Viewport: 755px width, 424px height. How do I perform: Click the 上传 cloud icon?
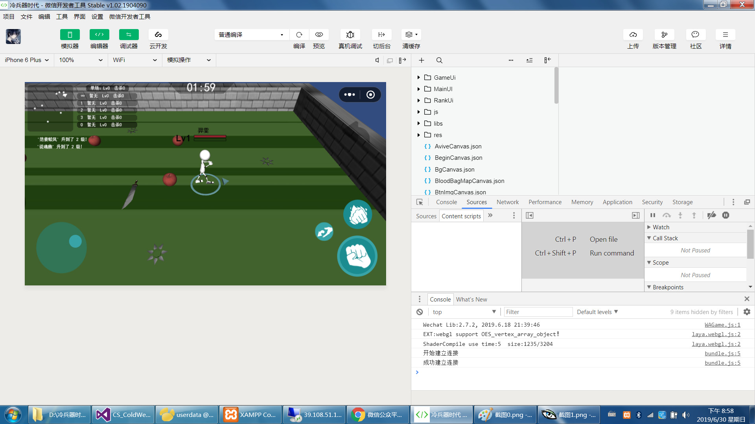pyautogui.click(x=633, y=35)
